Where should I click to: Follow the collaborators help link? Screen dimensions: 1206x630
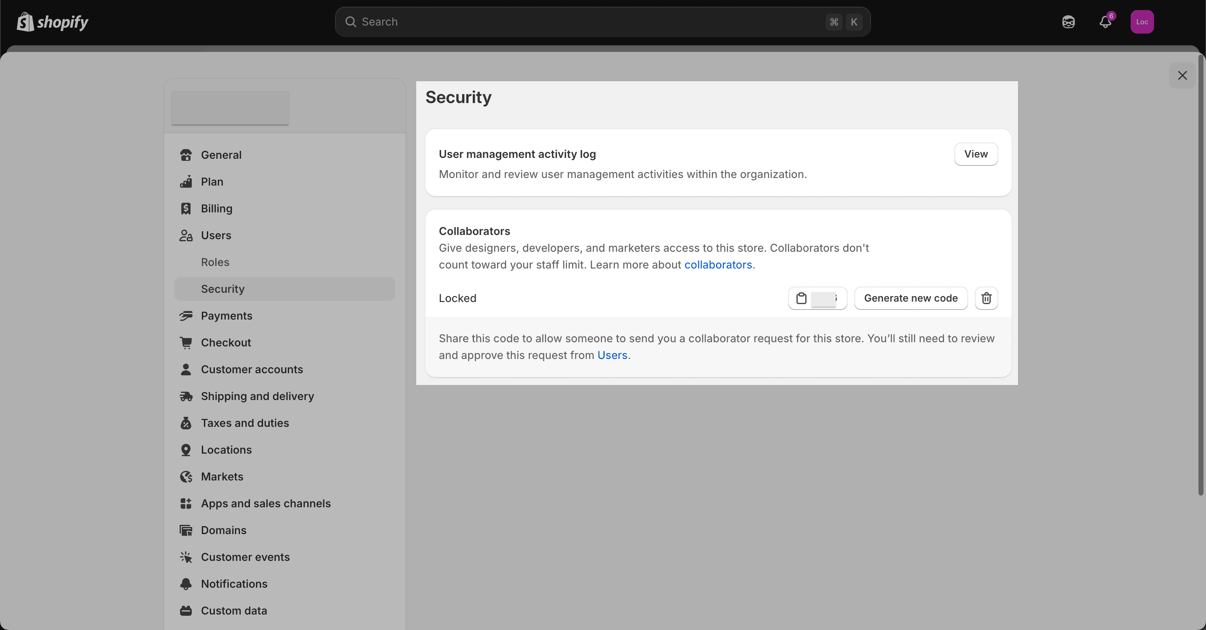[718, 265]
